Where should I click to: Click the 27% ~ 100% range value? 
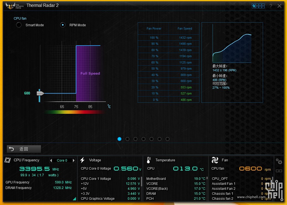point(221,88)
